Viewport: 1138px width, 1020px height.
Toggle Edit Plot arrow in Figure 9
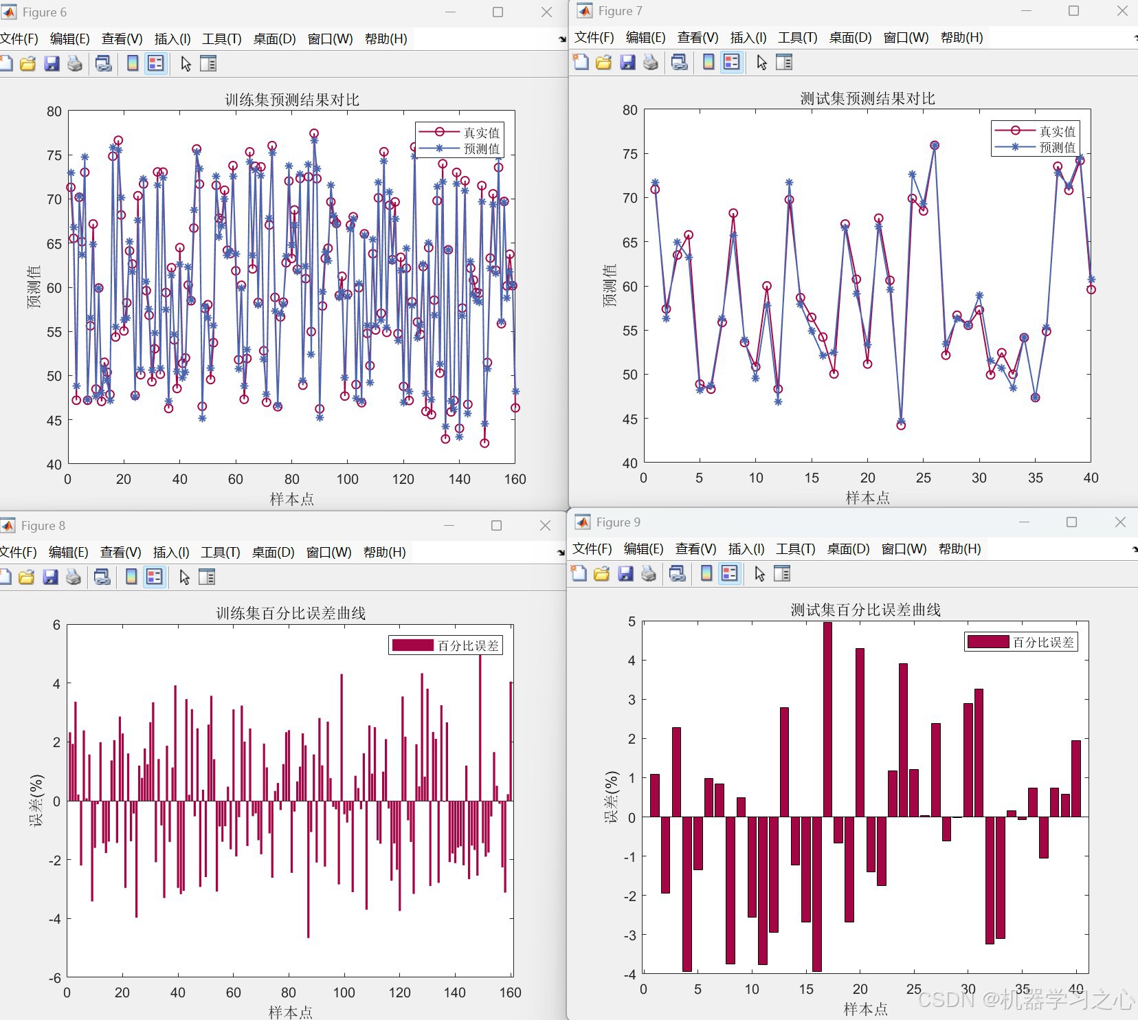pyautogui.click(x=759, y=574)
